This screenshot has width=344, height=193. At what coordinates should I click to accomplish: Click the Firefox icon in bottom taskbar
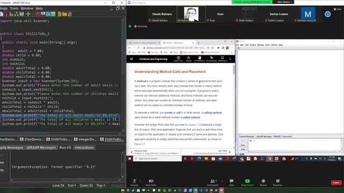click(x=211, y=191)
